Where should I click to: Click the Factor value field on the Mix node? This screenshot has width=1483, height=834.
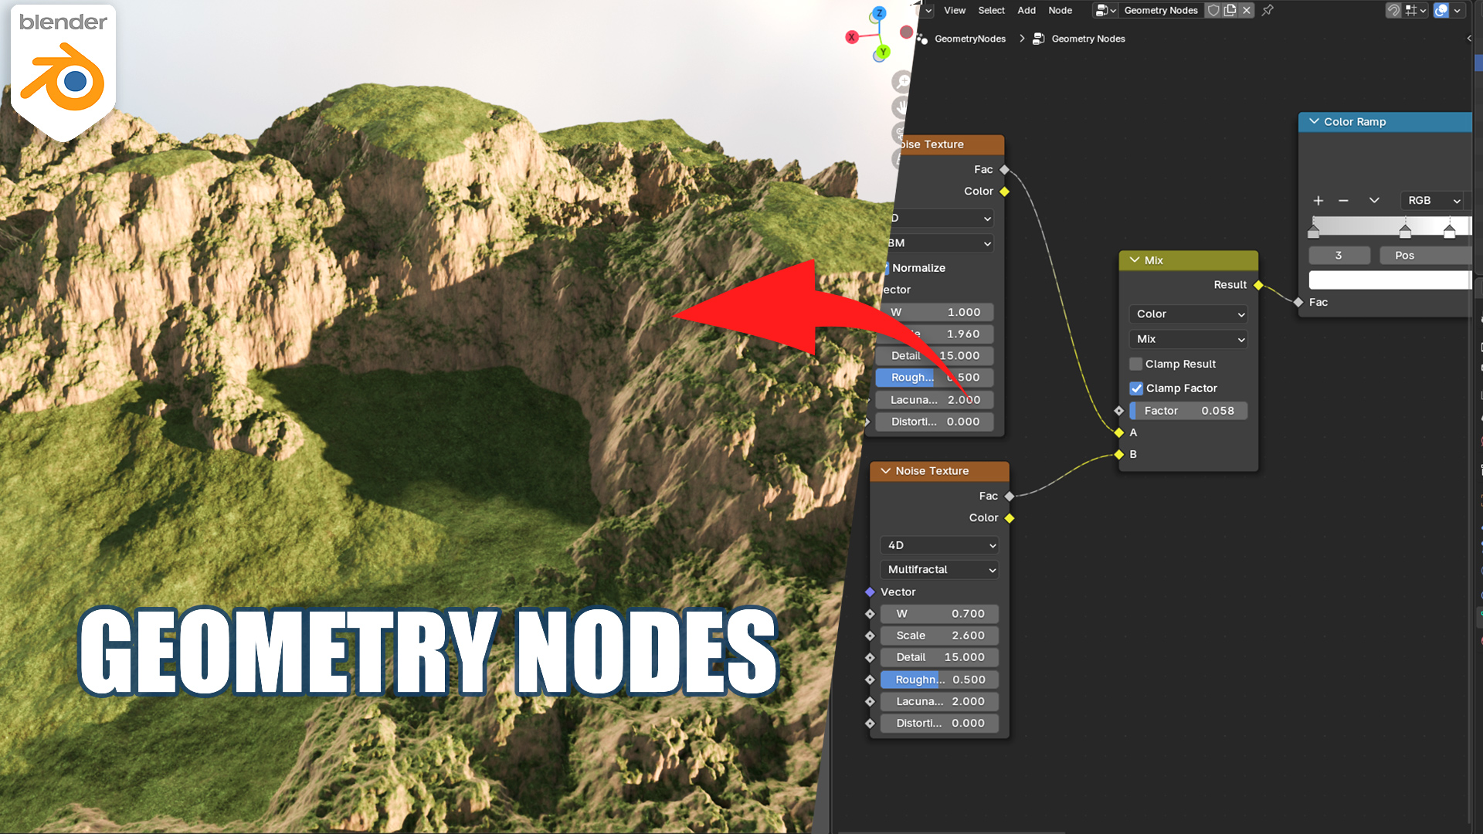coord(1187,410)
